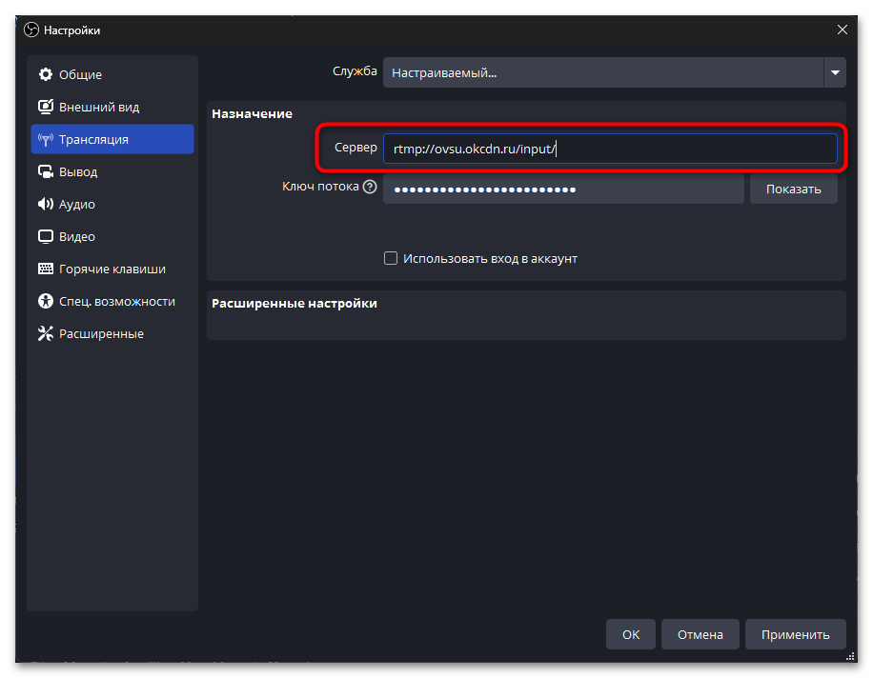Image resolution: width=873 pixels, height=678 pixels.
Task: Click the Аудио speaker icon
Action: [x=45, y=205]
